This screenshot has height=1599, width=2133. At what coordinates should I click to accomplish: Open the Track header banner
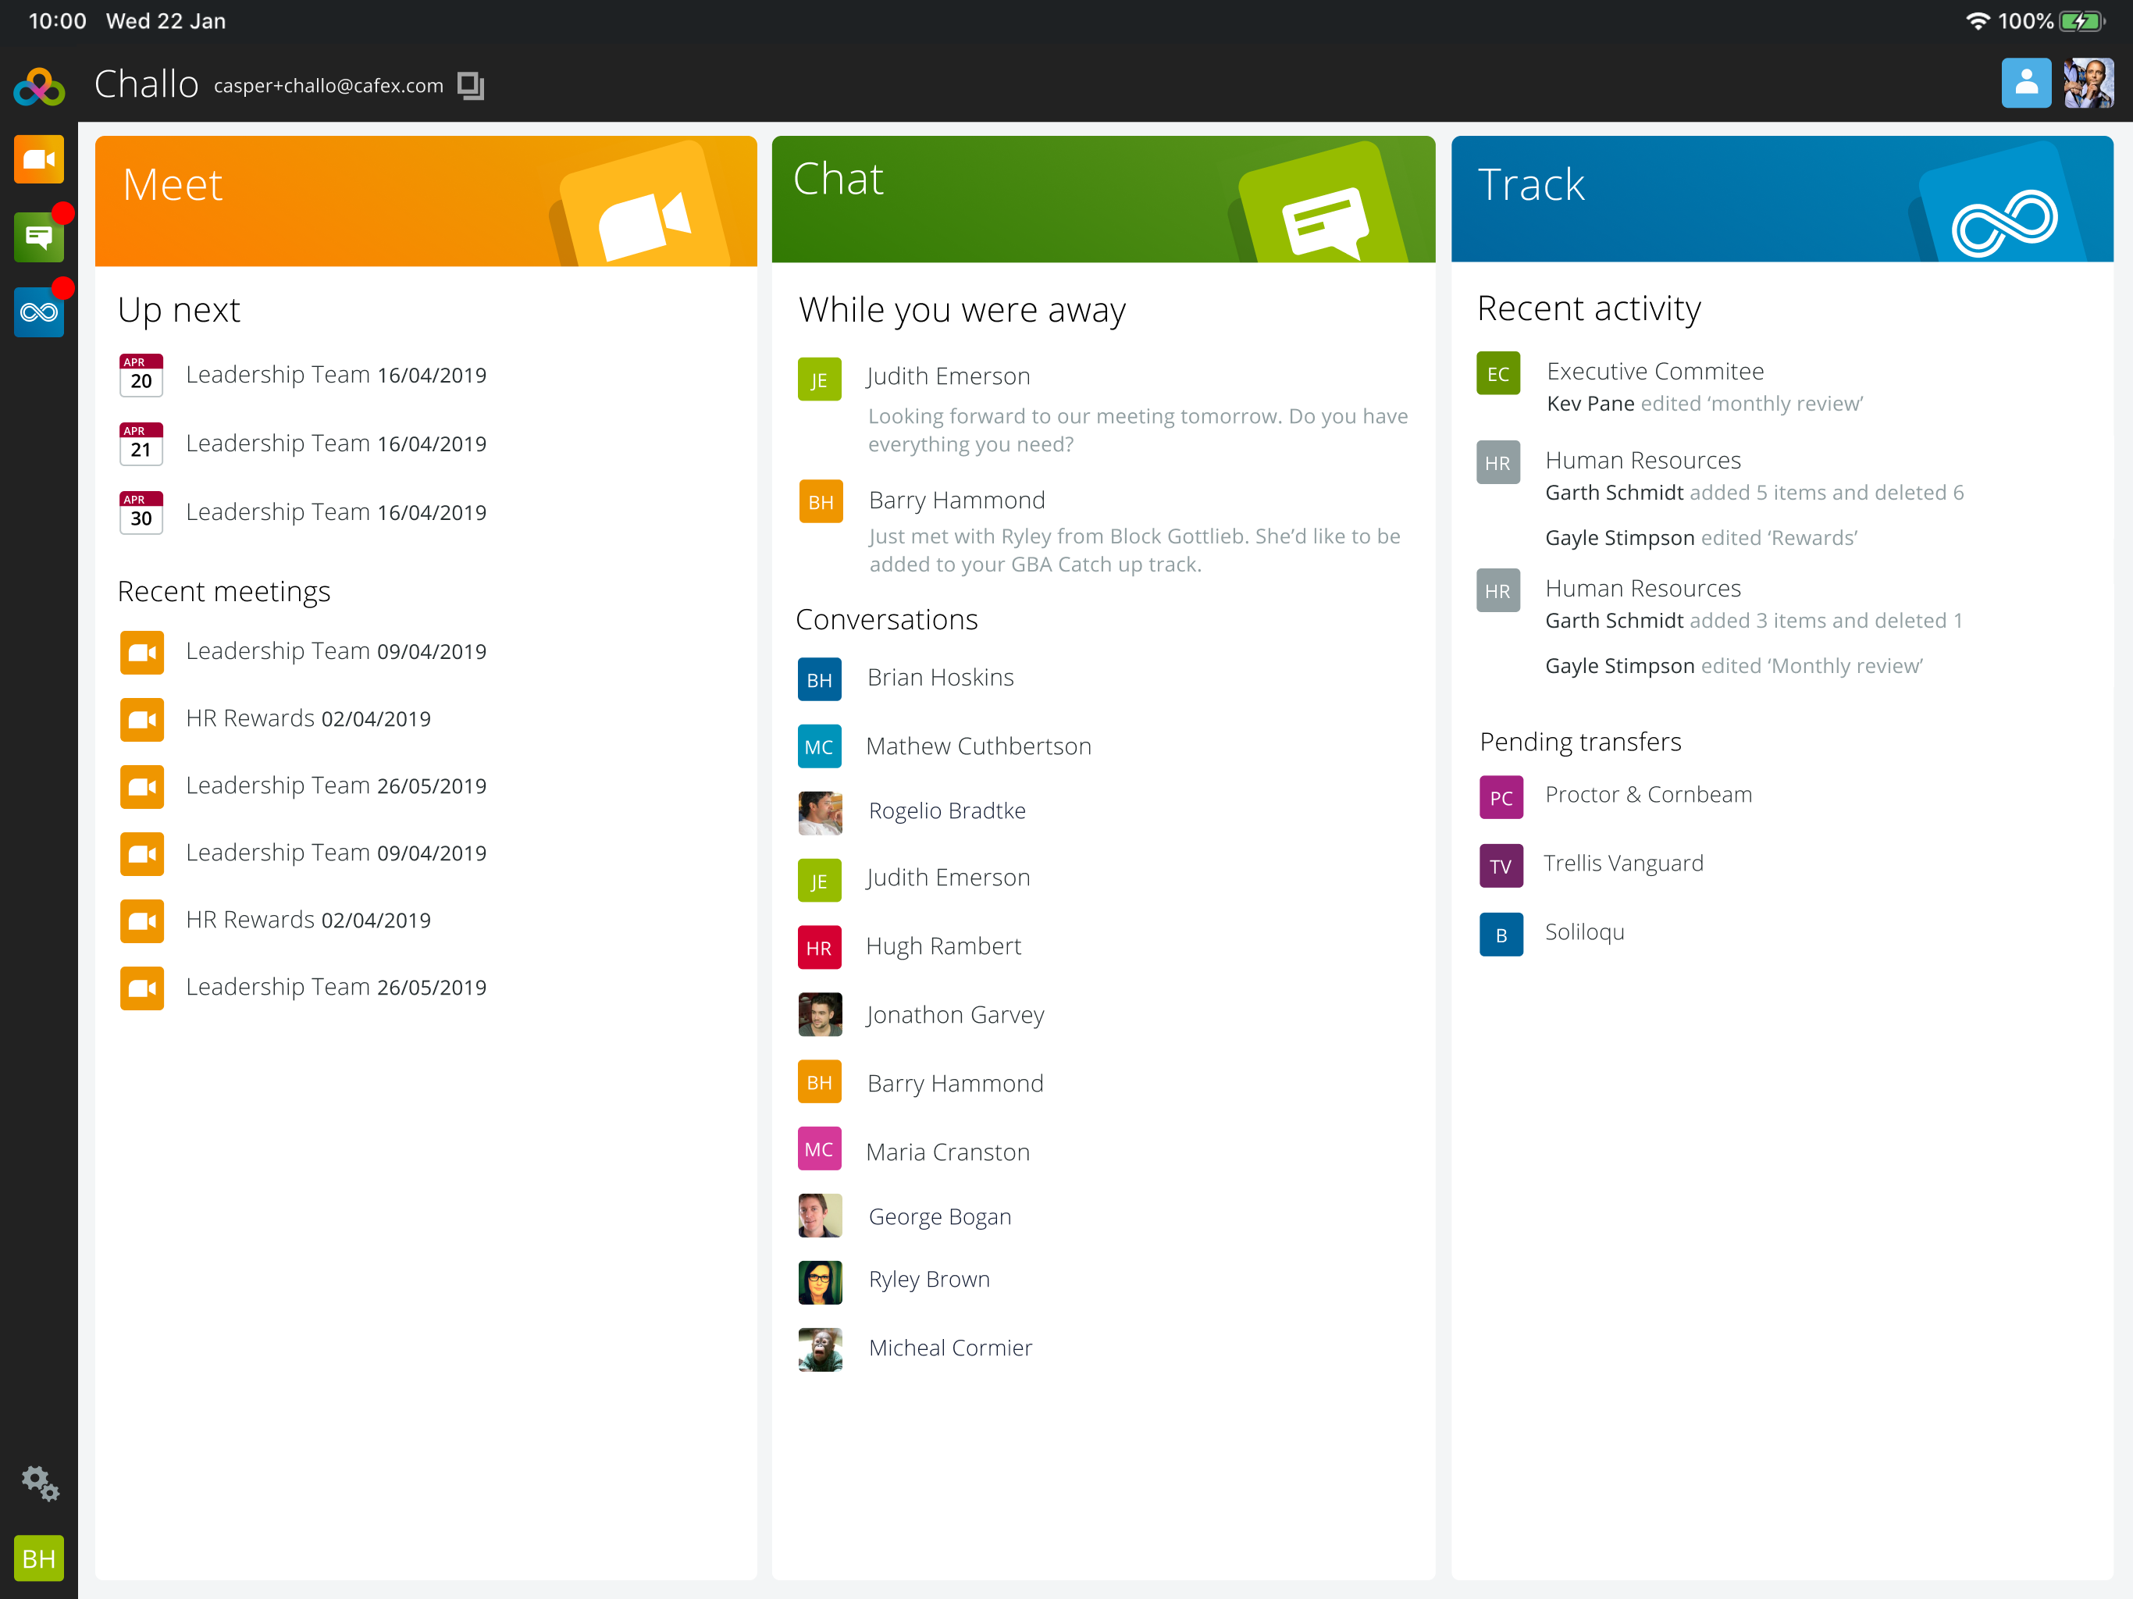tap(1781, 198)
